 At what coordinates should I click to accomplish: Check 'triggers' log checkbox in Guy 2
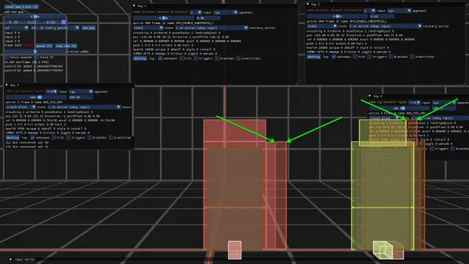click(x=370, y=57)
